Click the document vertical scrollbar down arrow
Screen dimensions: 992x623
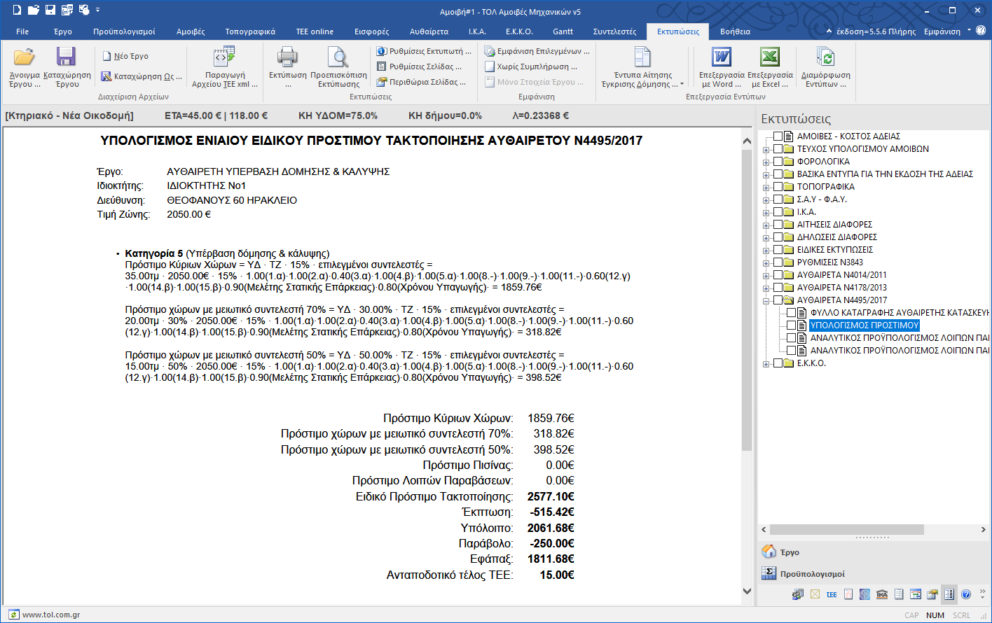pyautogui.click(x=747, y=591)
